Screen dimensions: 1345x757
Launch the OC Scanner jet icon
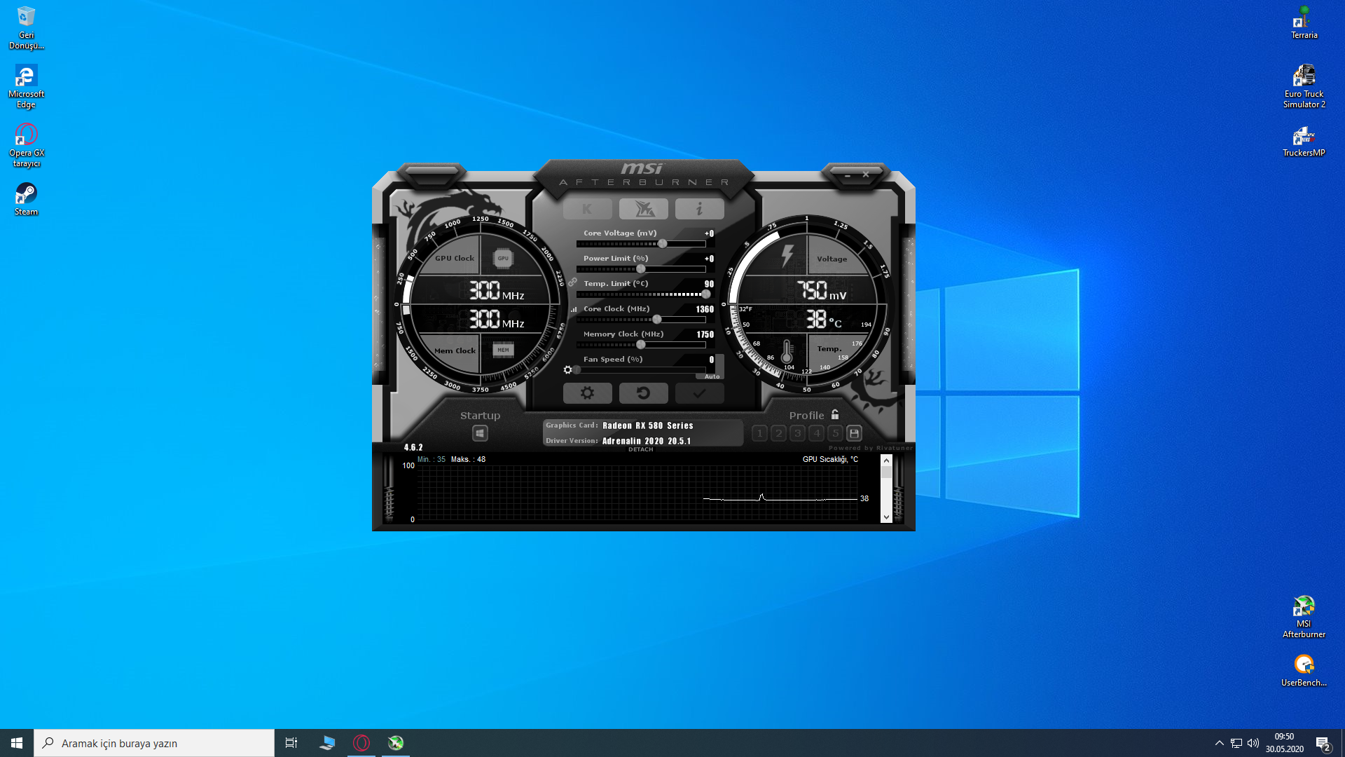(x=643, y=209)
